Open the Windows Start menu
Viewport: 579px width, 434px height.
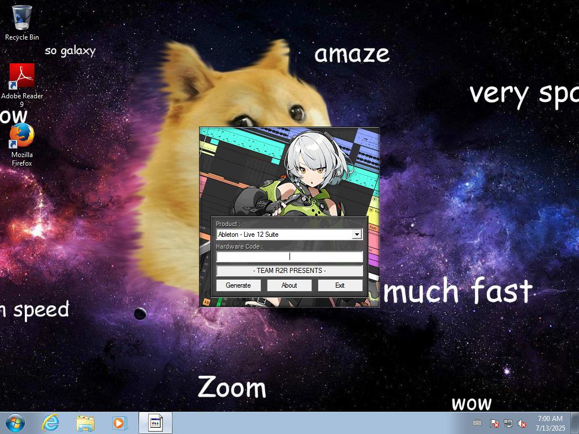(15, 423)
